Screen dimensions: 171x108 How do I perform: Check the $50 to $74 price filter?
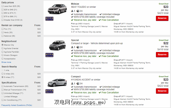(3, 13)
